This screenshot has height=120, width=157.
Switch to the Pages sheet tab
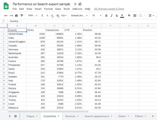point(30,116)
